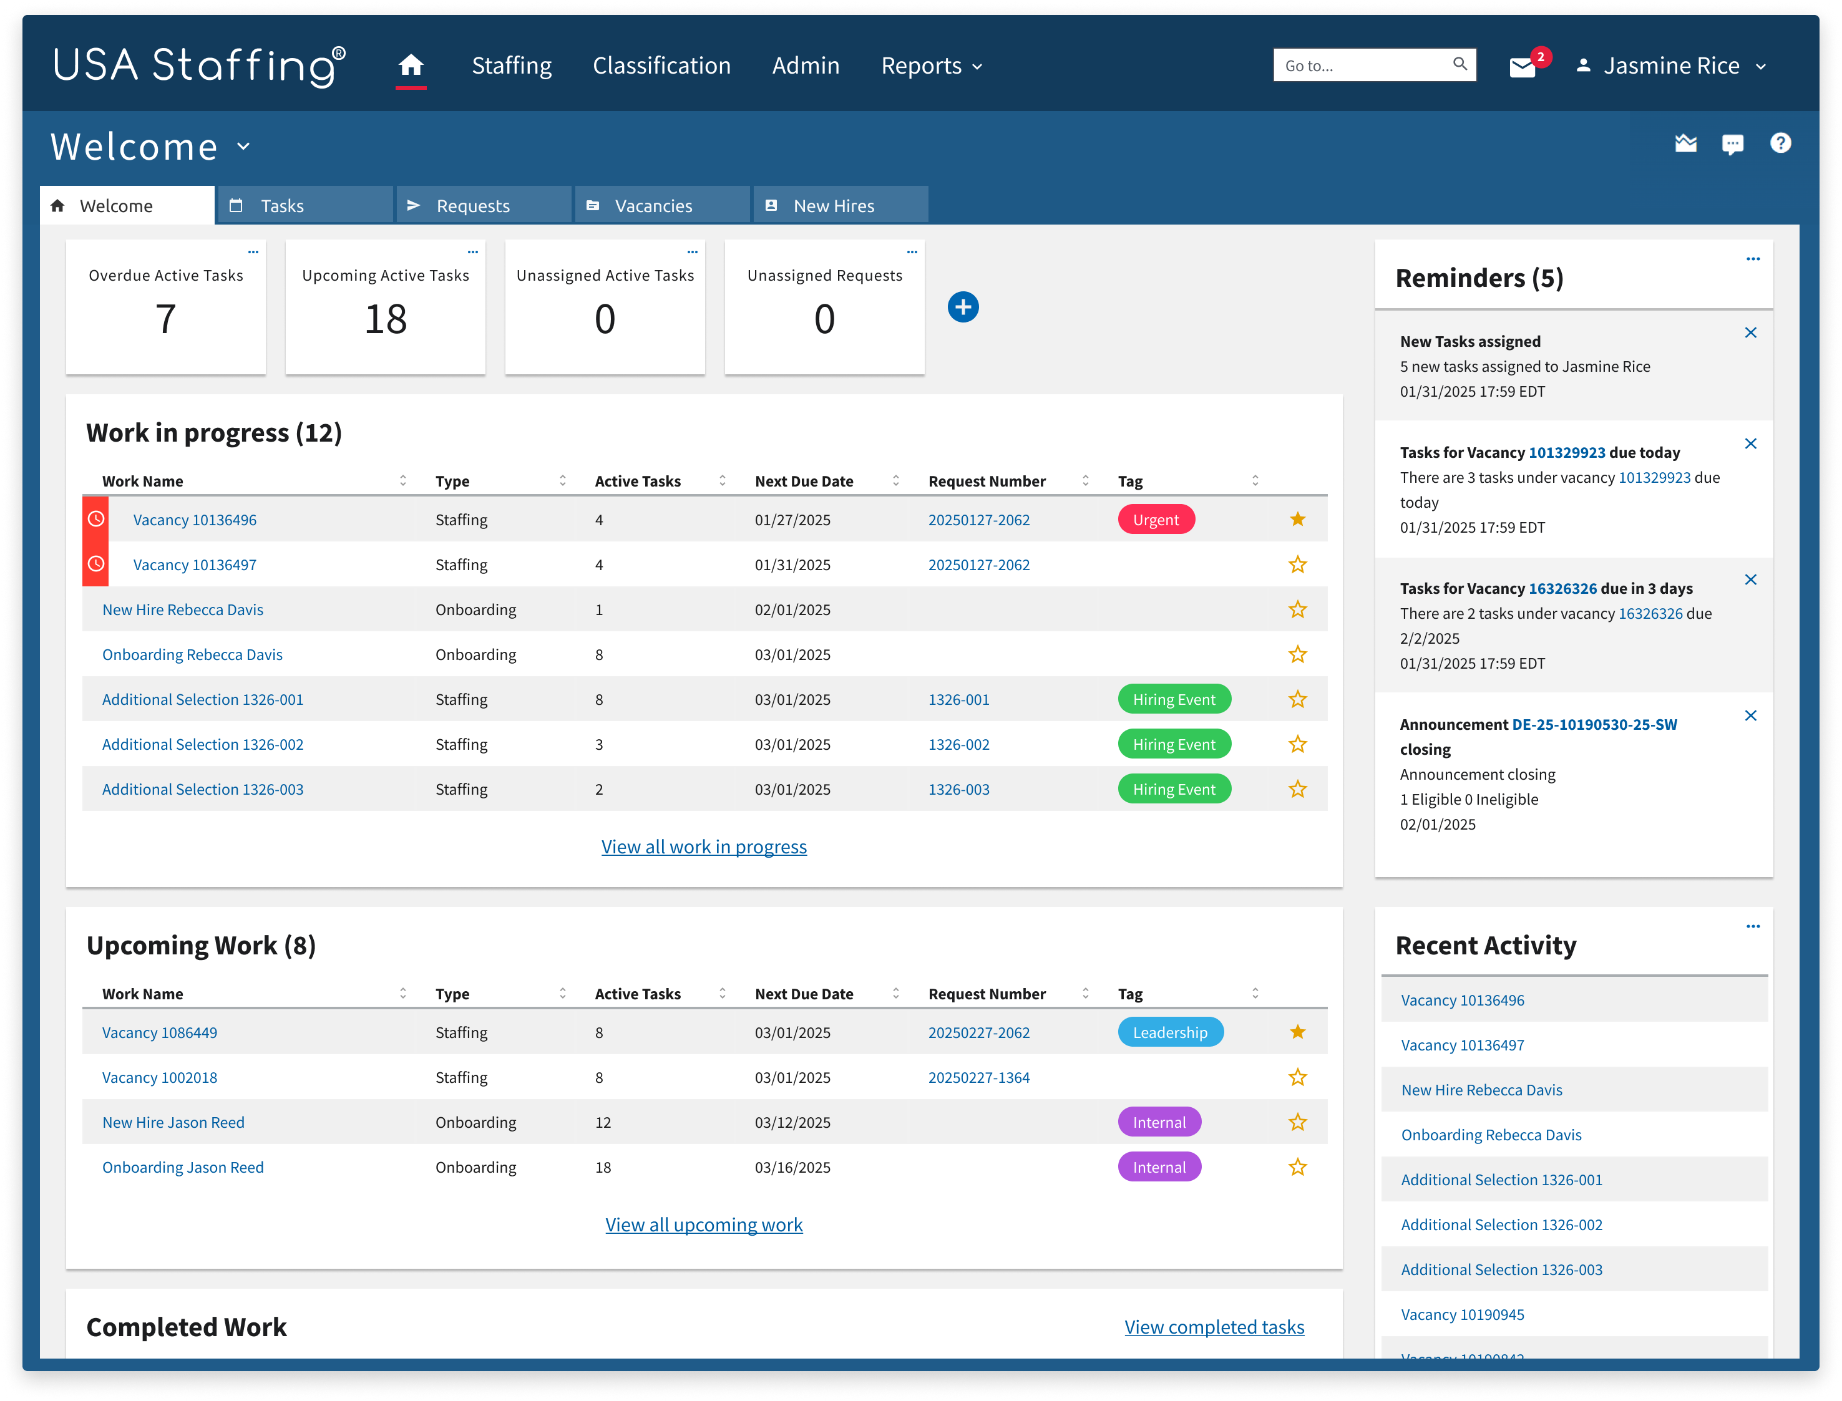
Task: Click the help question mark icon
Action: pyautogui.click(x=1781, y=143)
